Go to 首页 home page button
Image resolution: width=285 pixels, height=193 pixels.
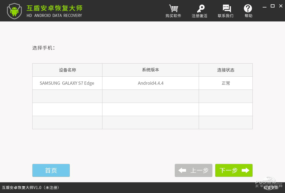tap(51, 170)
